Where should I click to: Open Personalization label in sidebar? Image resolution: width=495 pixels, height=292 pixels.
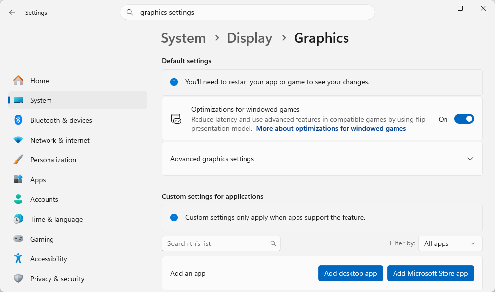tap(53, 160)
